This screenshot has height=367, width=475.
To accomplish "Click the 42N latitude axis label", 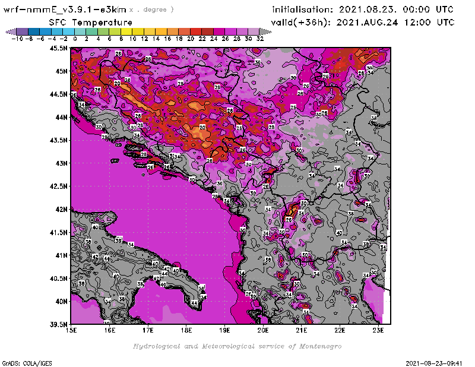I will pos(62,210).
